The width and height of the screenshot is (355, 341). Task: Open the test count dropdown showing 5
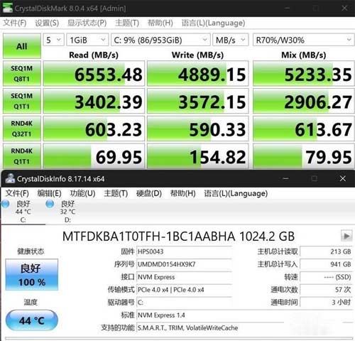pyautogui.click(x=53, y=40)
